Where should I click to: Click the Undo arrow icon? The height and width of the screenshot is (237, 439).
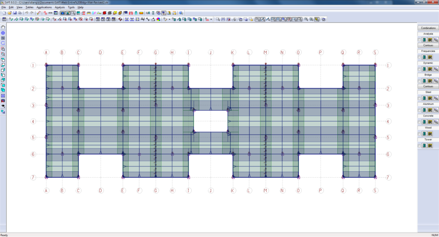(26, 13)
